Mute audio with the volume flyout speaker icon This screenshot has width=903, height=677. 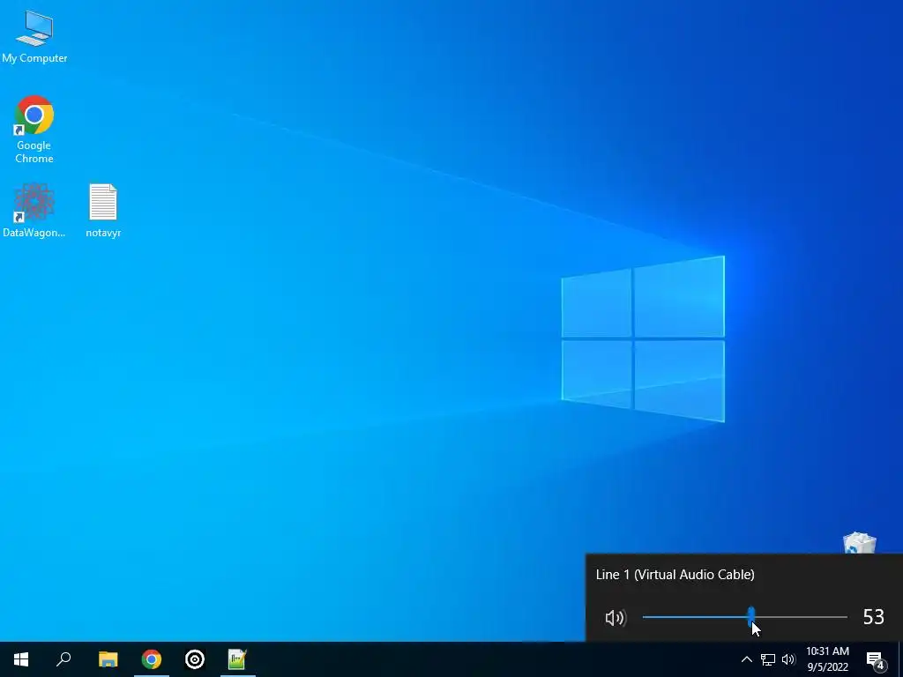coord(615,618)
